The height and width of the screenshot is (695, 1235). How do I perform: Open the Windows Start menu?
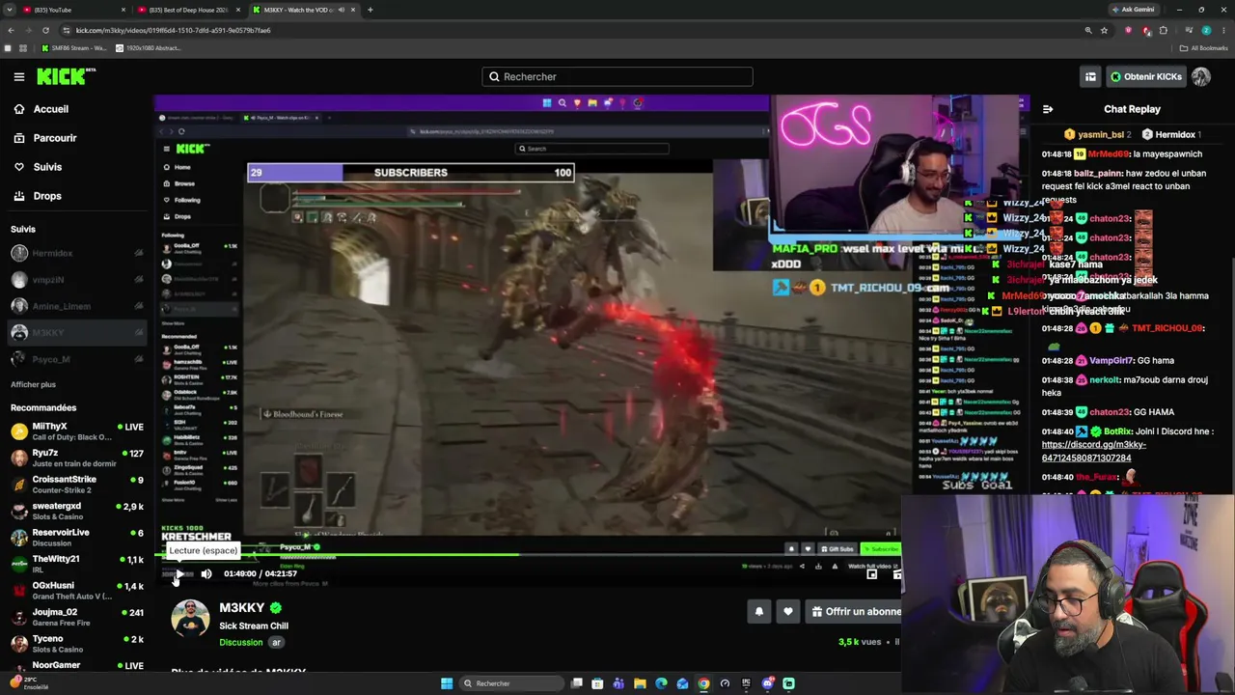[447, 683]
